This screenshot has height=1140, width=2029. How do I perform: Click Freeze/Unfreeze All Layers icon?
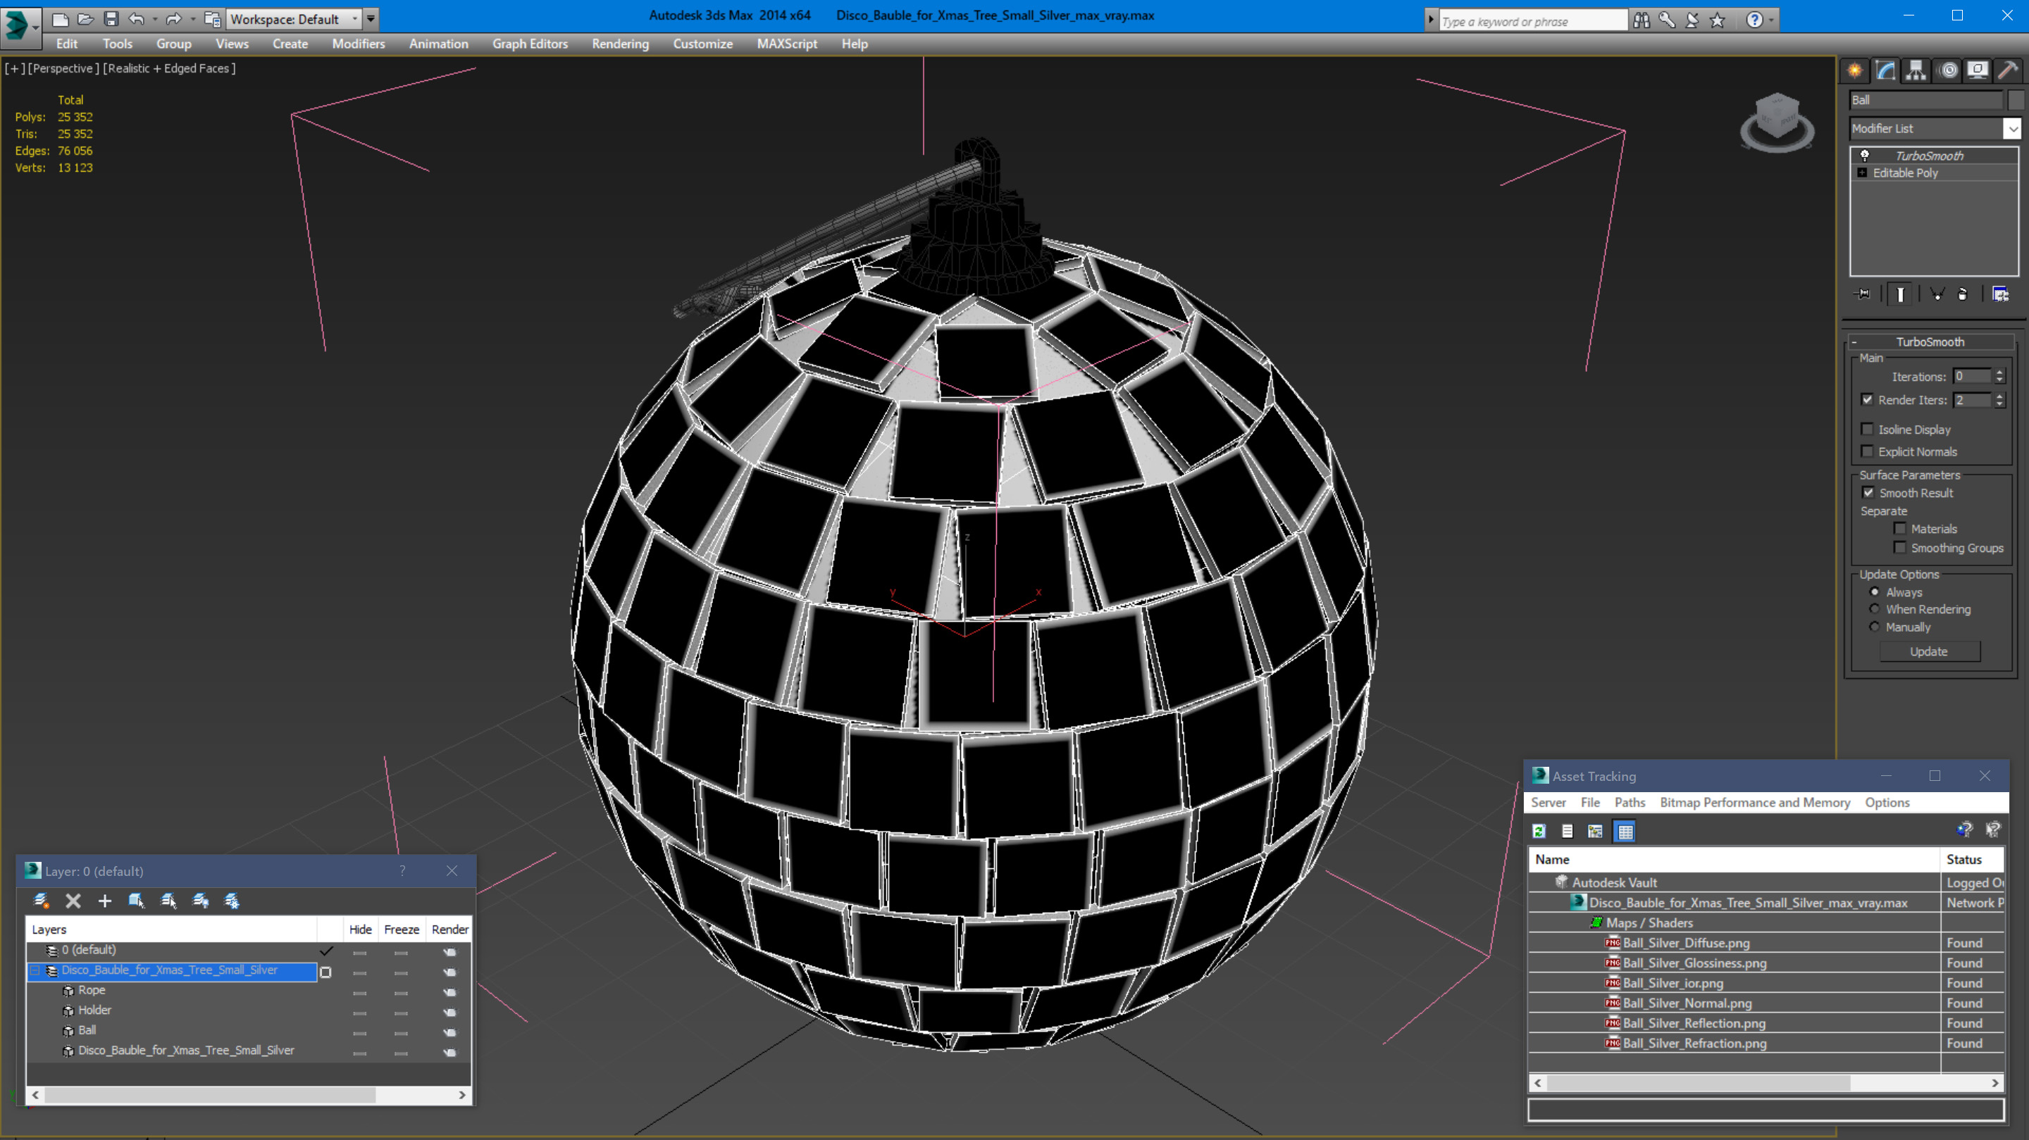point(232,901)
